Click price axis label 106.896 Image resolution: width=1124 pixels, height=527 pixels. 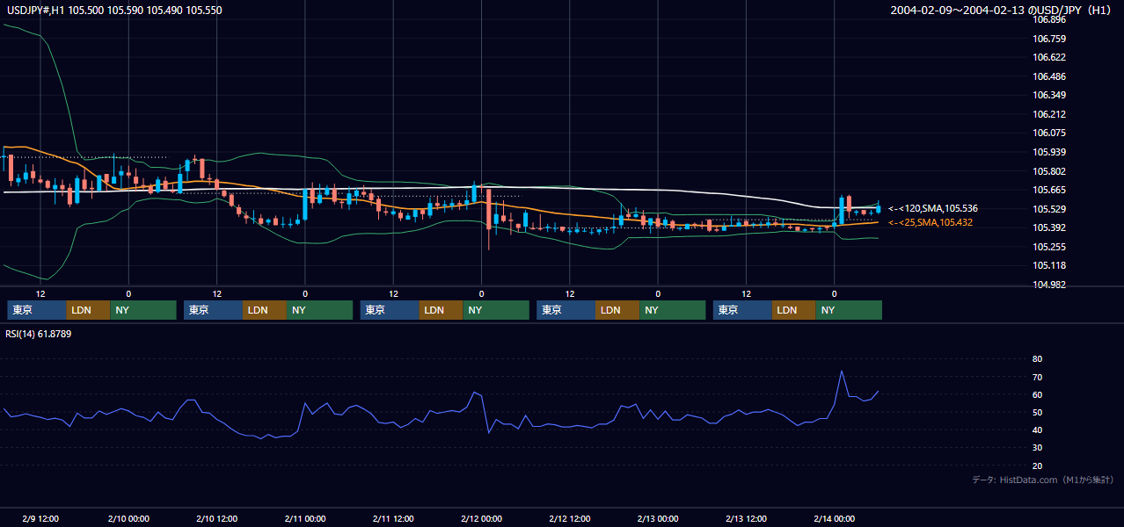coord(1048,19)
